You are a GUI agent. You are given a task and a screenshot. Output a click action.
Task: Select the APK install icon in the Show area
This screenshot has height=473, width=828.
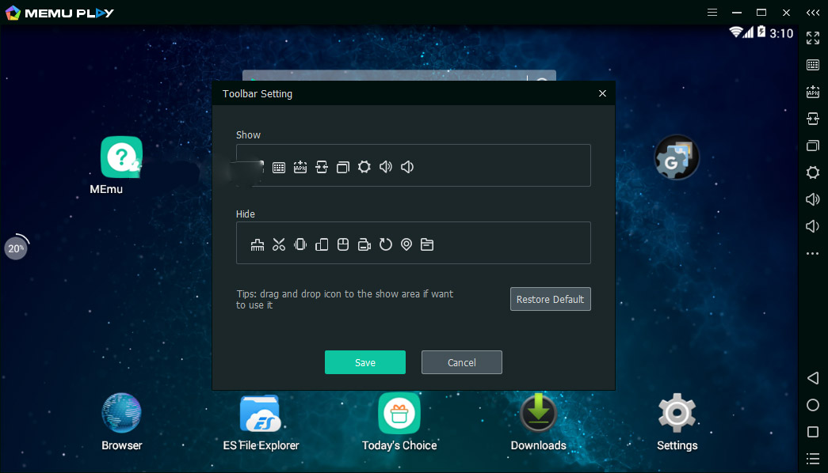pos(300,167)
